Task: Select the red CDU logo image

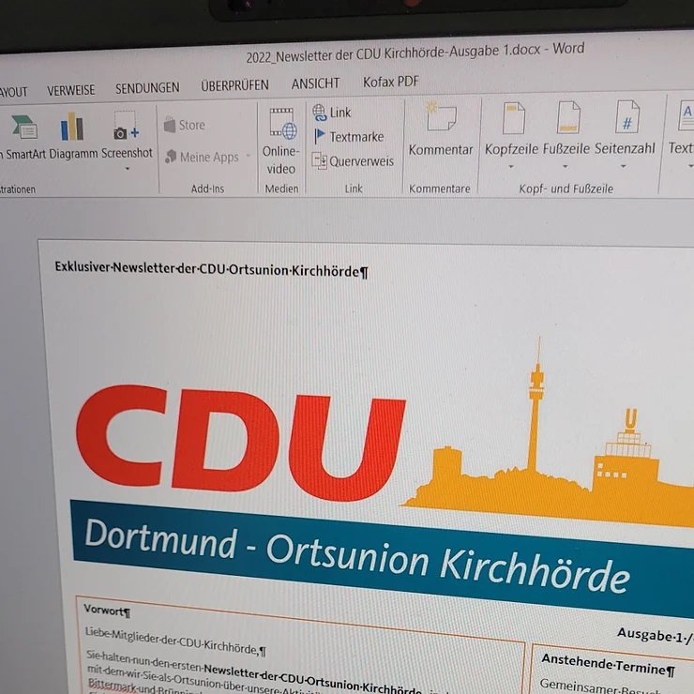Action: pos(241,442)
